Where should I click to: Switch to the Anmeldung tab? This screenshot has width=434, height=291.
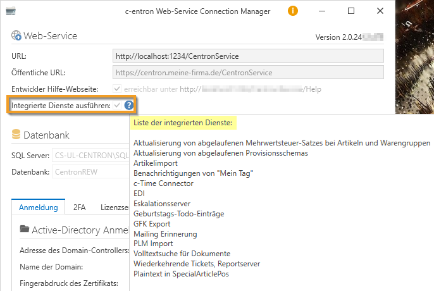click(x=38, y=207)
